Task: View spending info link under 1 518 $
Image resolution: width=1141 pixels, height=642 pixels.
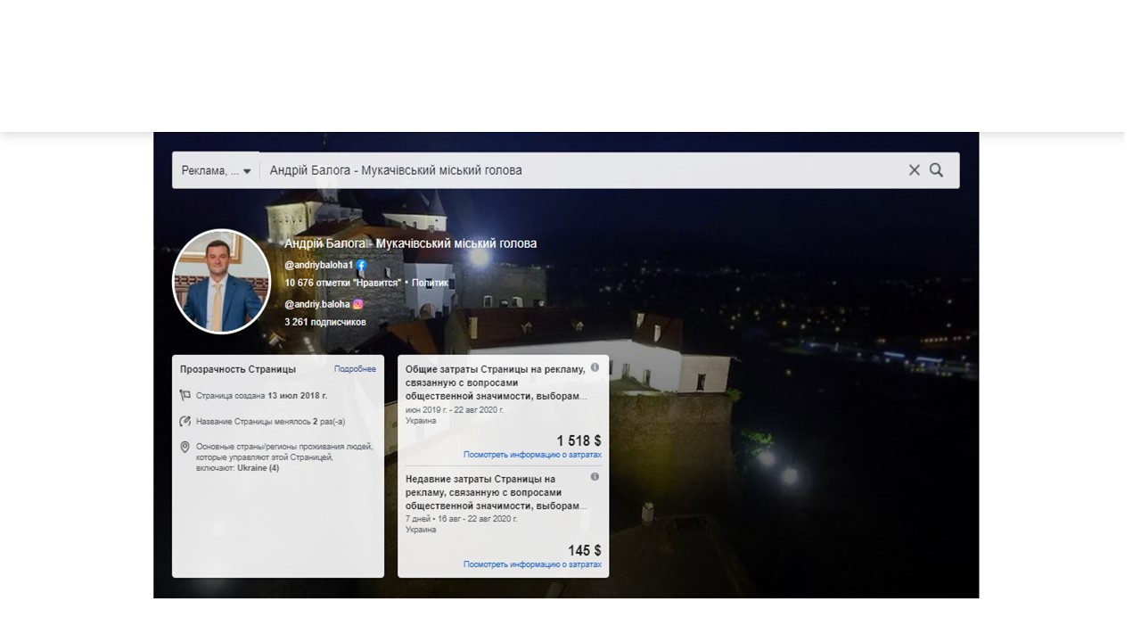Action: click(532, 455)
